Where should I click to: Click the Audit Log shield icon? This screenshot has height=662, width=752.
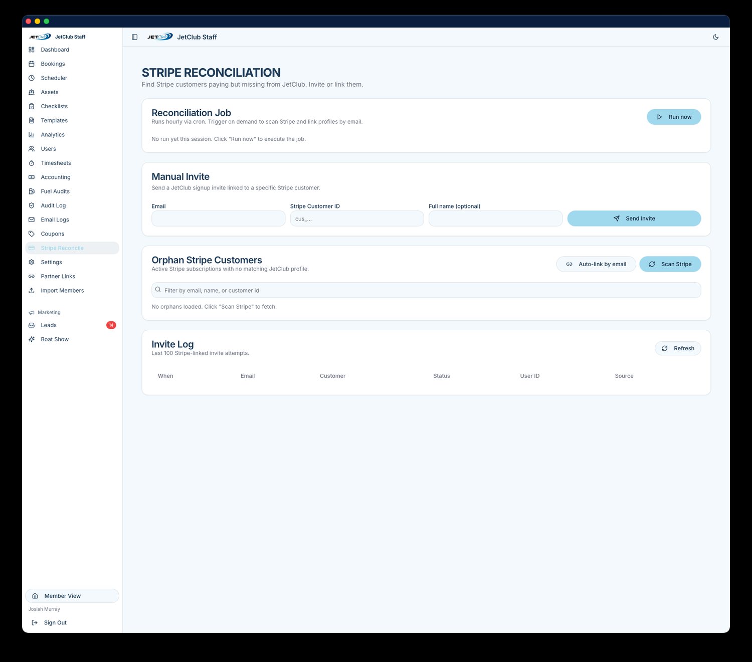[32, 205]
